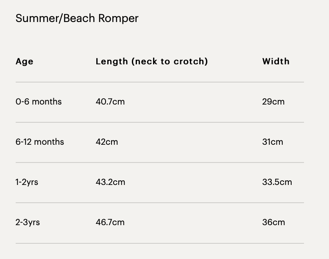The width and height of the screenshot is (329, 259).
Task: Click the Summer/Beach Romper heading
Action: [x=77, y=18]
